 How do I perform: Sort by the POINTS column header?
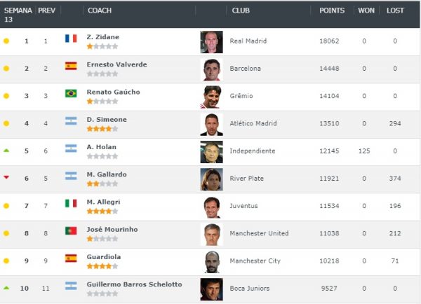tap(332, 11)
